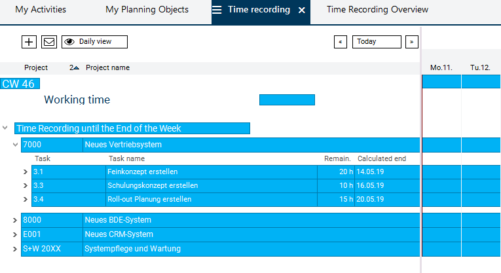
Task: Open hamburger menu on Time recording tab
Action: tap(217, 10)
